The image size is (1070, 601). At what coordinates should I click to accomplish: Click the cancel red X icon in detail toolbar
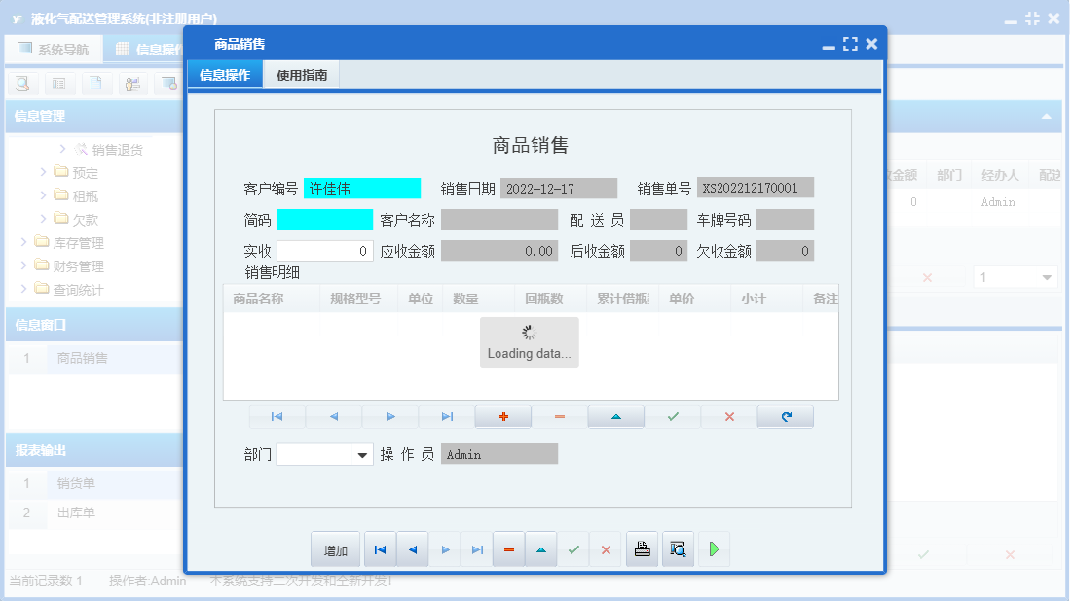[x=728, y=416]
